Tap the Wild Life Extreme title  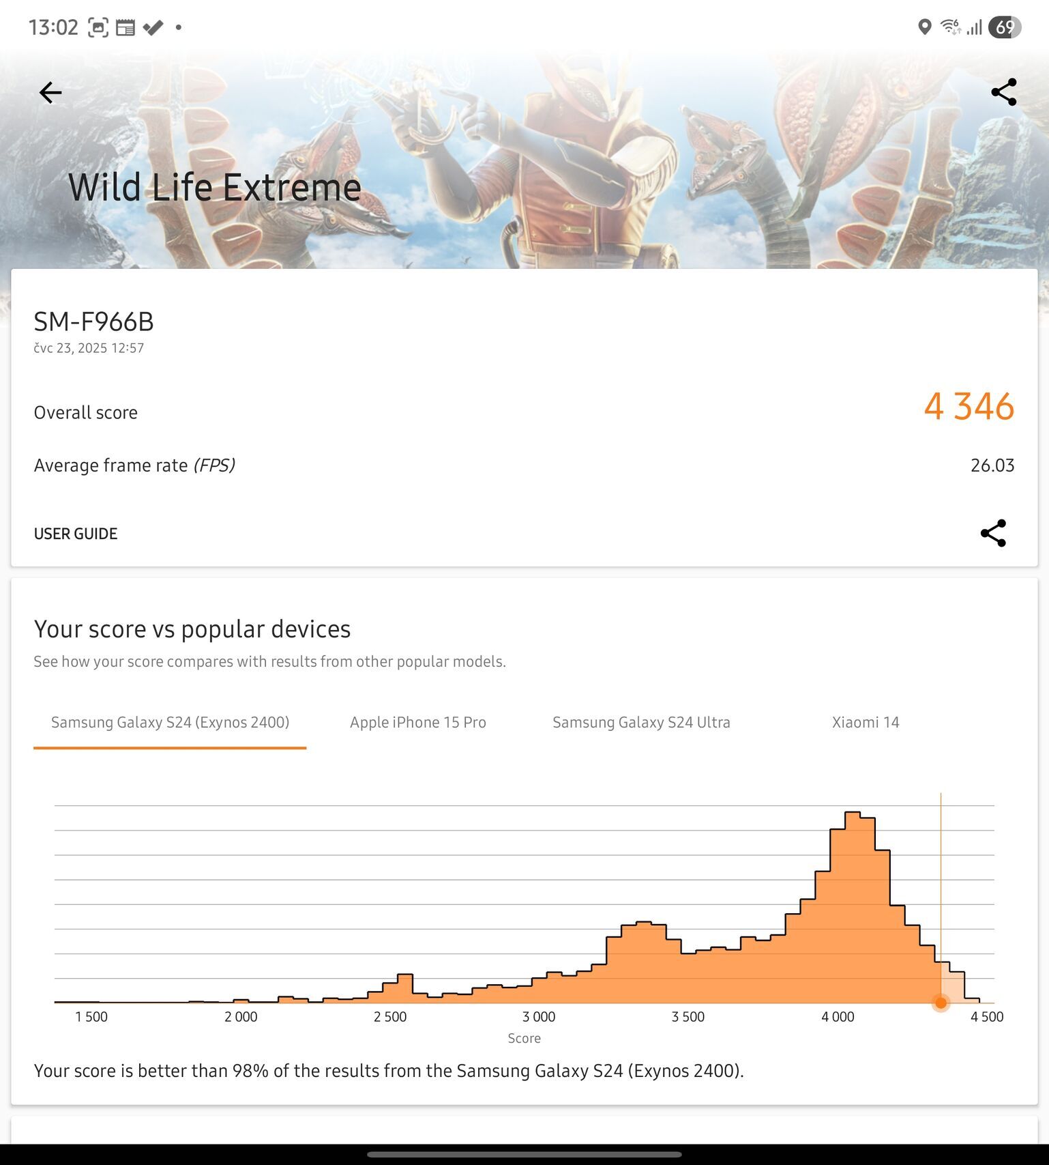214,187
